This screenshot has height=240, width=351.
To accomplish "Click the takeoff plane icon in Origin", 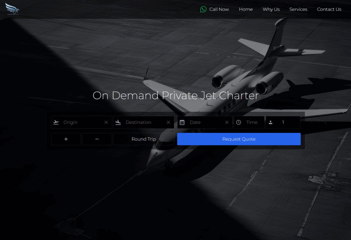I will point(56,122).
